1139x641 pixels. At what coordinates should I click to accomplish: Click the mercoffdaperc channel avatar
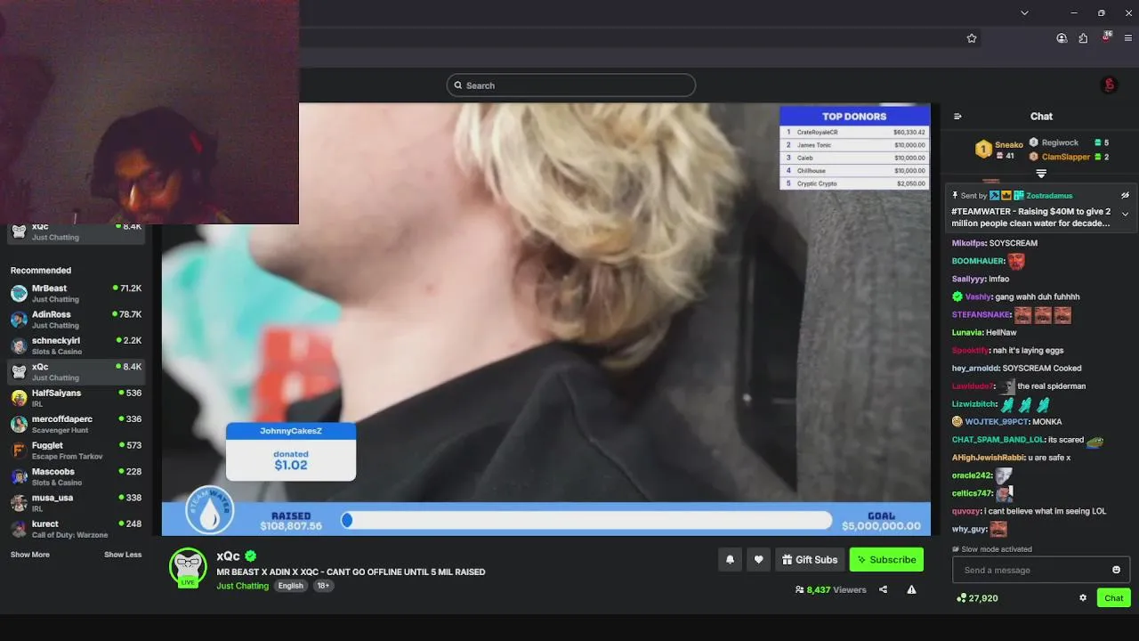(x=19, y=424)
